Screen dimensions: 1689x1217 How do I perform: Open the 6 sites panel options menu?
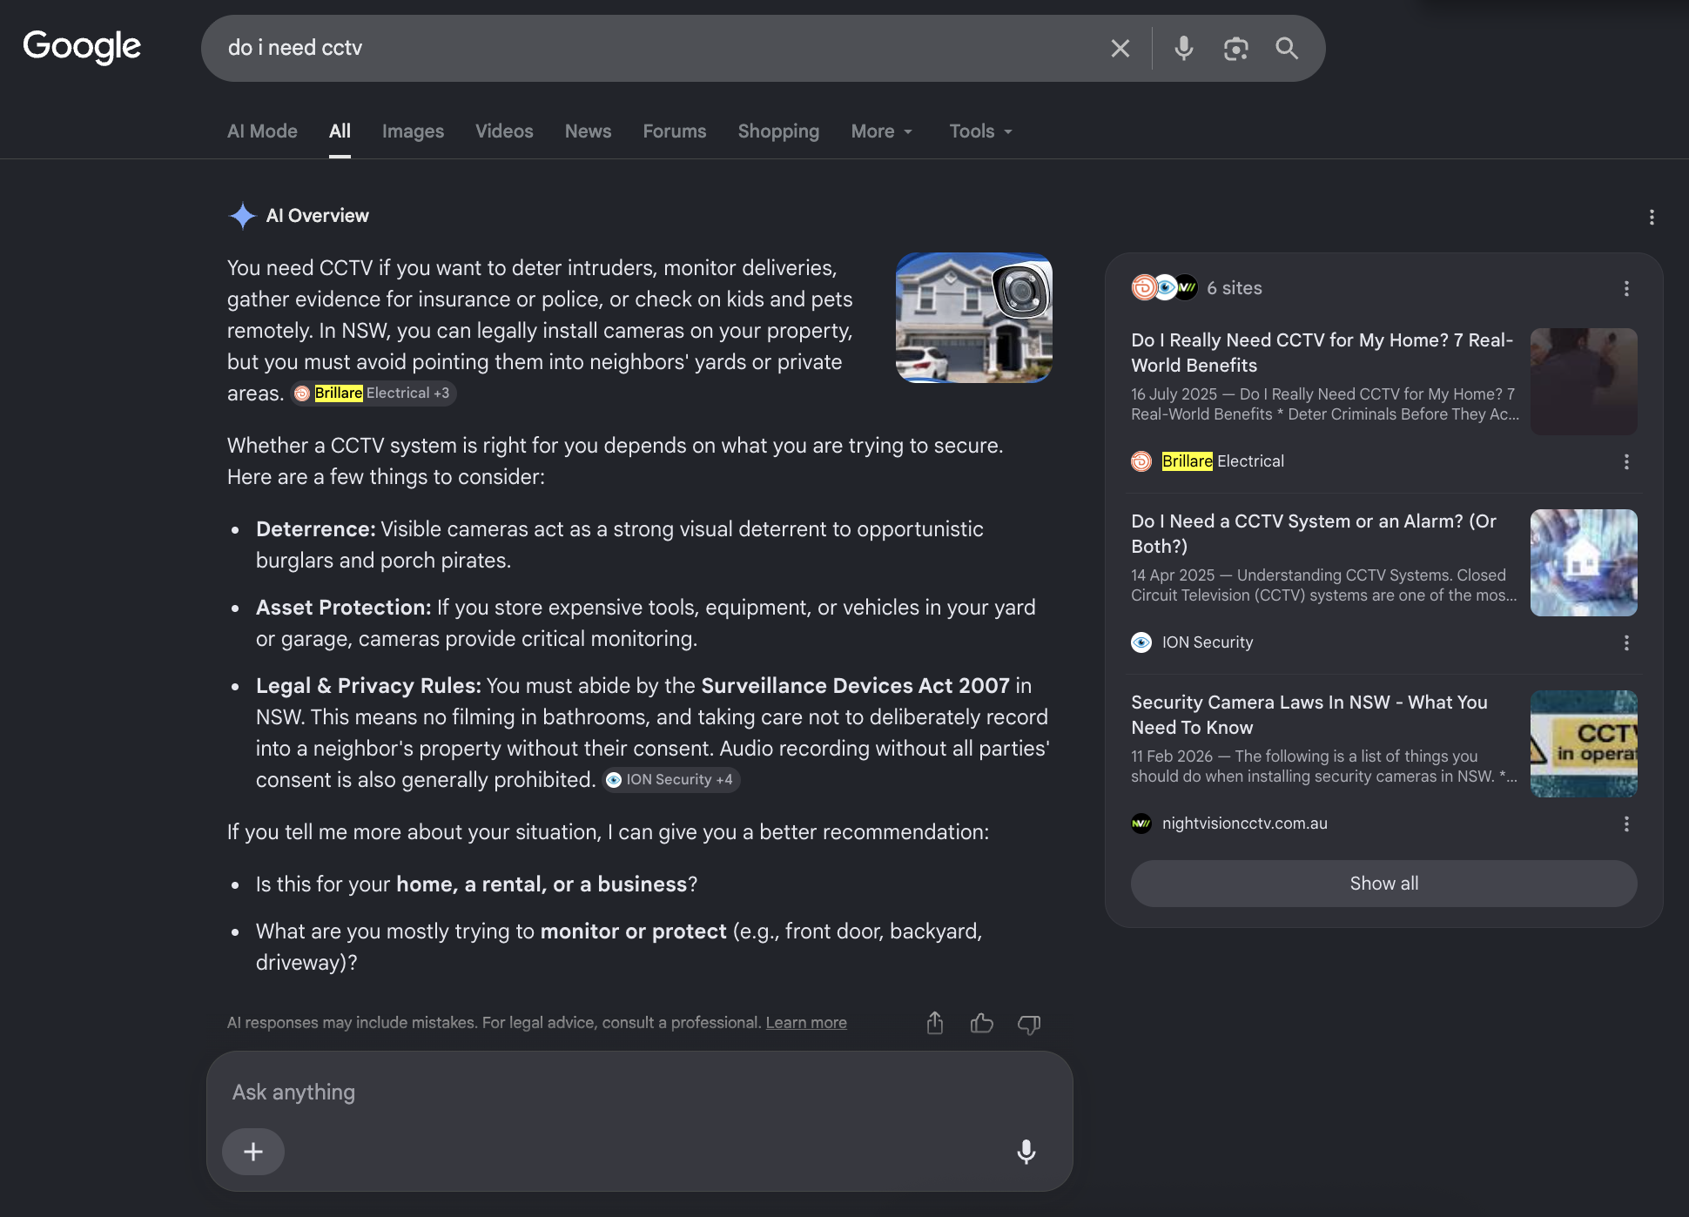[1626, 288]
